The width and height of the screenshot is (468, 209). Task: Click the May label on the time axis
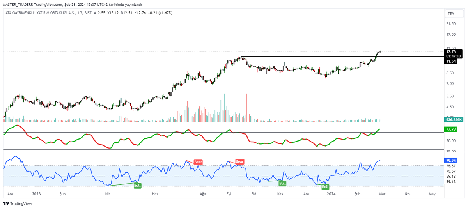click(x=432, y=194)
